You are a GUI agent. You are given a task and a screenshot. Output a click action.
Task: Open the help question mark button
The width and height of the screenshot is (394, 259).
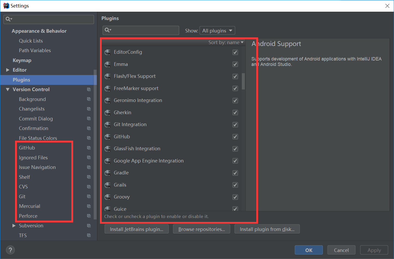[10, 250]
